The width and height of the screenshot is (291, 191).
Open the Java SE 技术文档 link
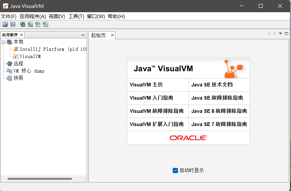(x=212, y=85)
